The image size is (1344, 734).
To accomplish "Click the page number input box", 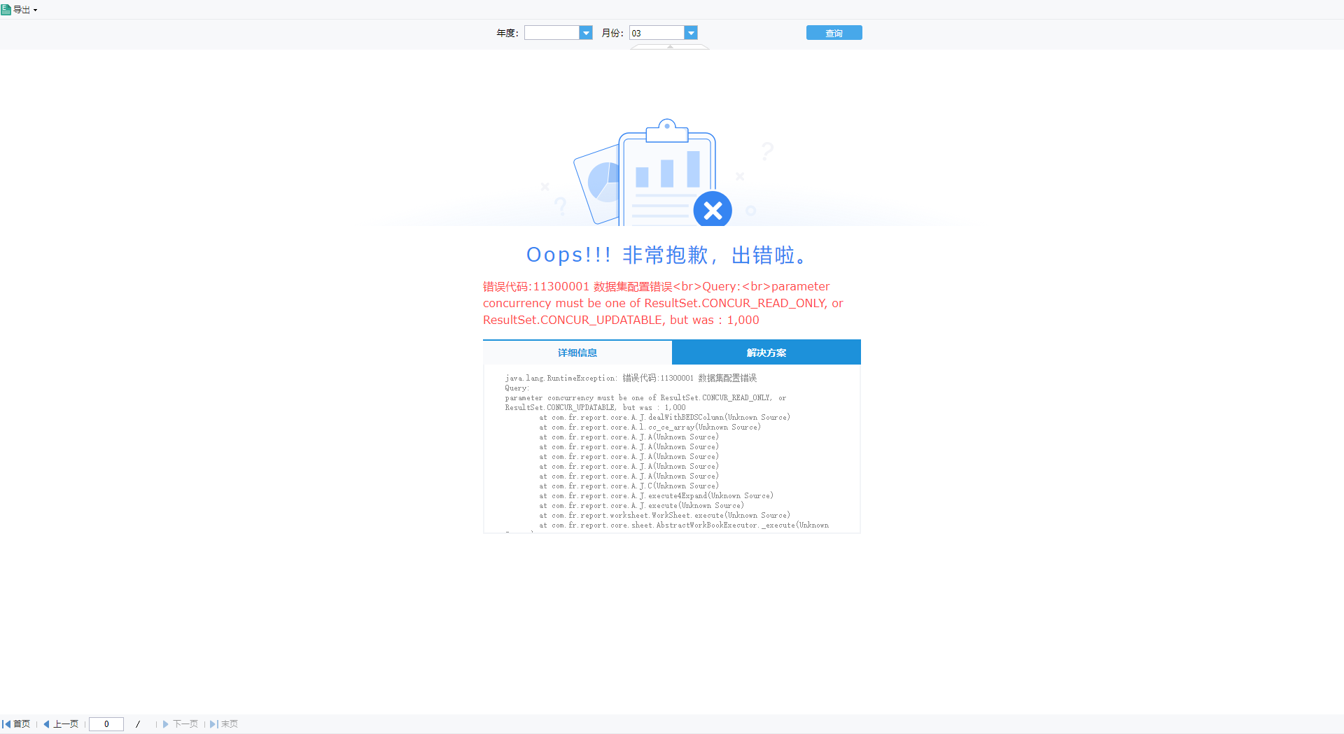I will click(x=106, y=724).
